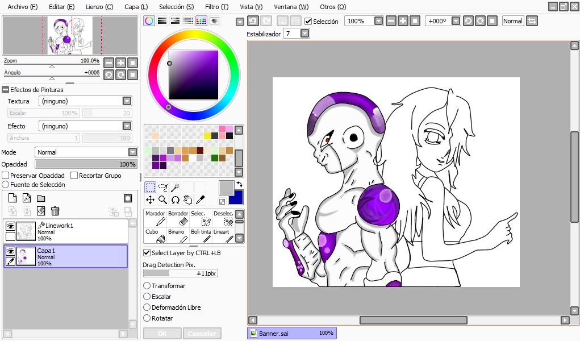Select the magic wand tool
This screenshot has width=580, height=341.
coord(176,188)
